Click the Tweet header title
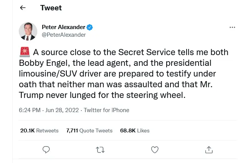238x163 pixels. pos(51,8)
